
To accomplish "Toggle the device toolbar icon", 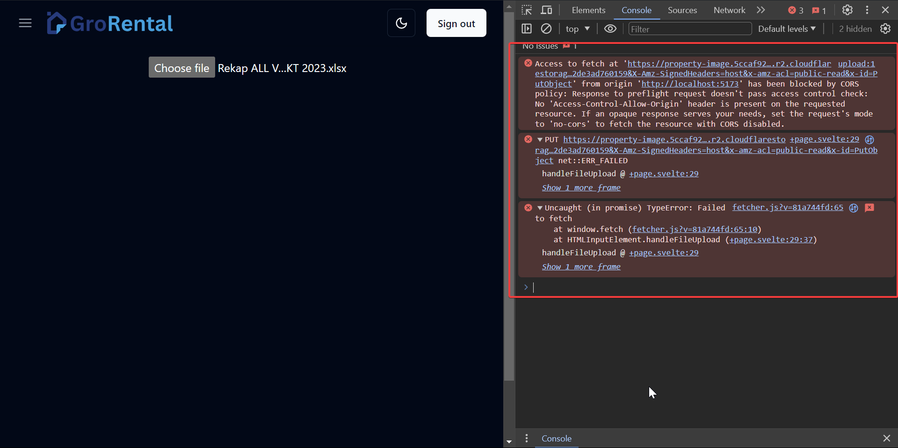I will pos(547,10).
